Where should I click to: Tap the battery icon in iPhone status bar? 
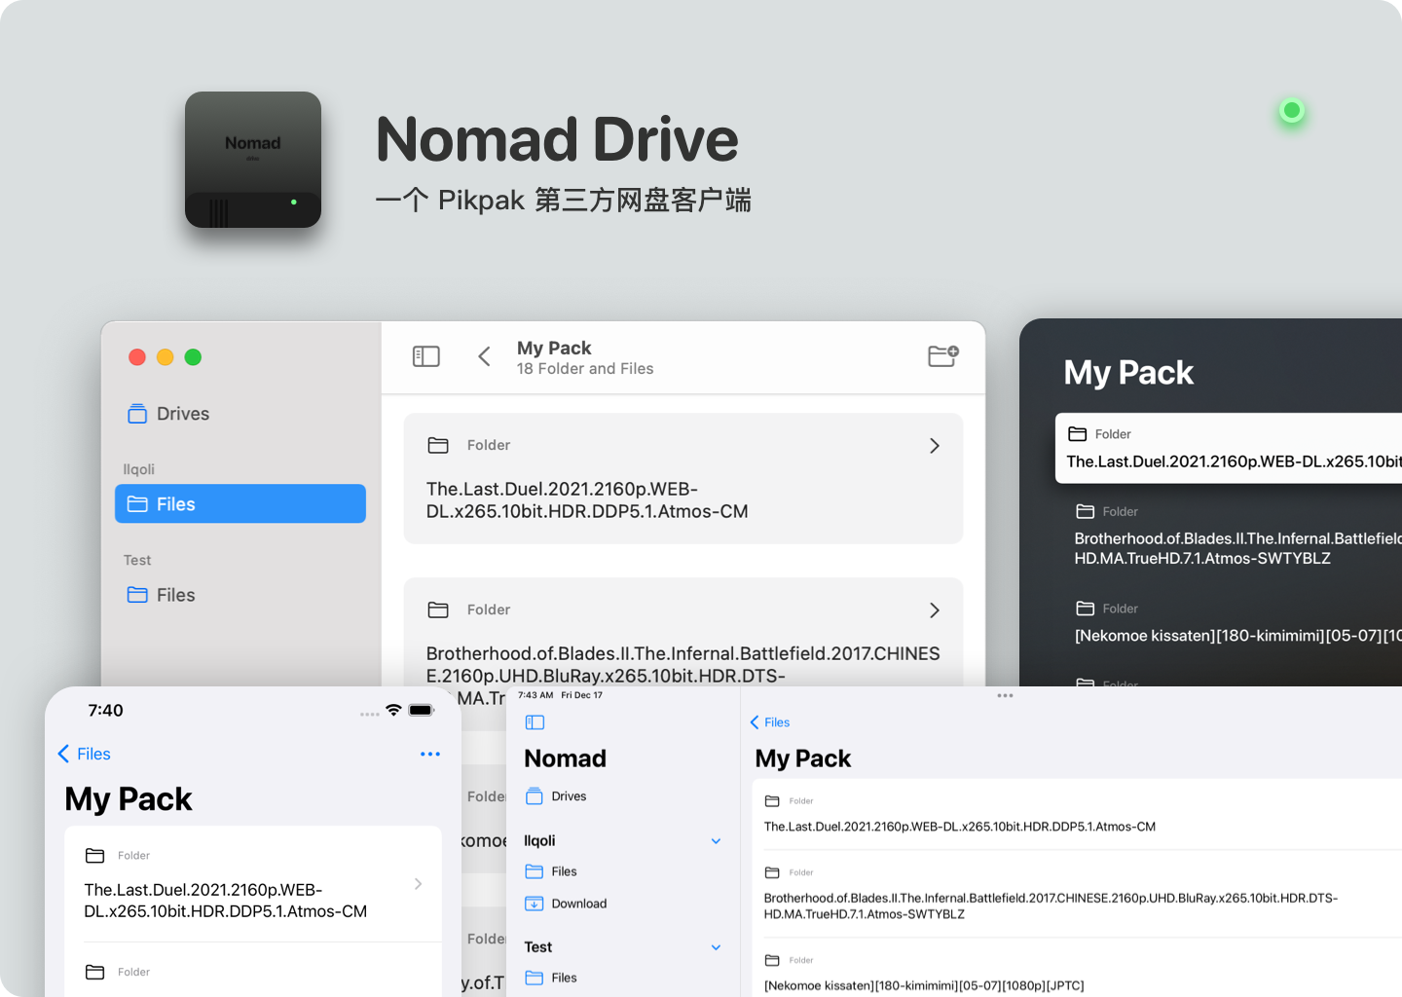tap(422, 710)
